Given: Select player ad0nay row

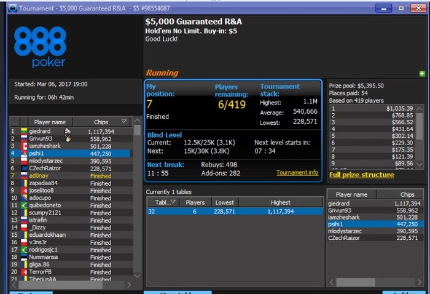Looking at the screenshot, I should point(70,176).
